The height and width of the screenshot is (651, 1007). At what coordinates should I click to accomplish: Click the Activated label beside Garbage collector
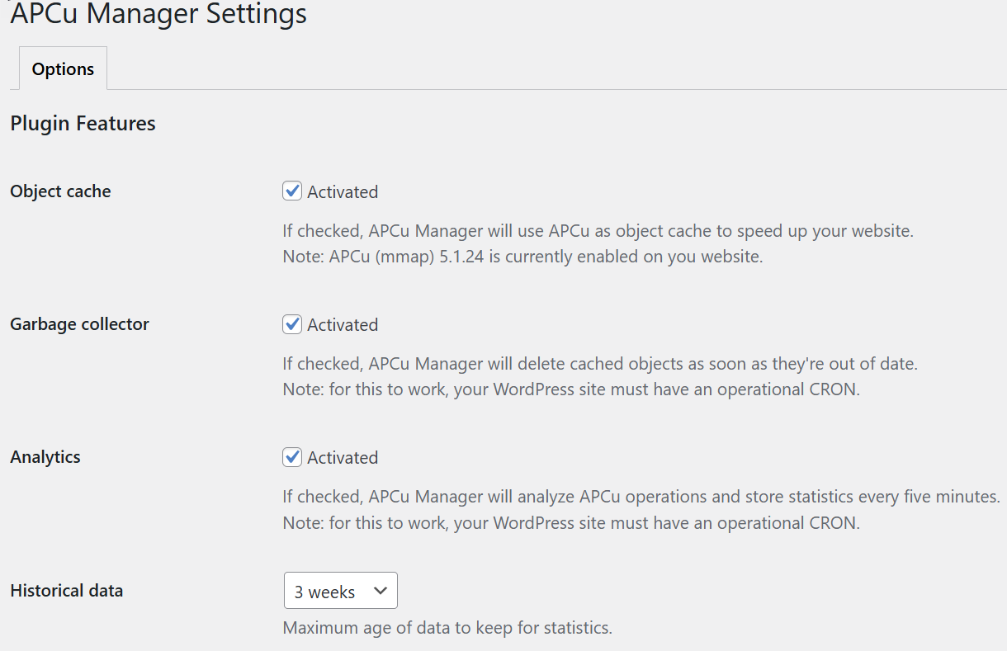pos(343,325)
